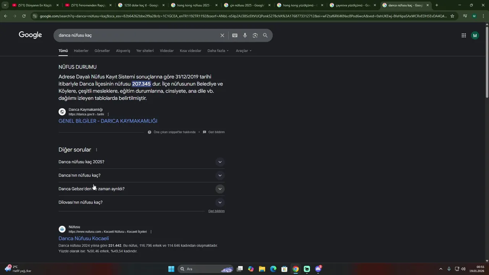Open File Explorer from the taskbar
The height and width of the screenshot is (275, 489).
coord(262,269)
